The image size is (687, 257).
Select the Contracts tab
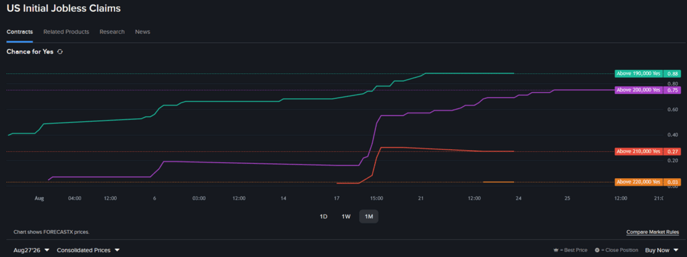[x=20, y=31]
